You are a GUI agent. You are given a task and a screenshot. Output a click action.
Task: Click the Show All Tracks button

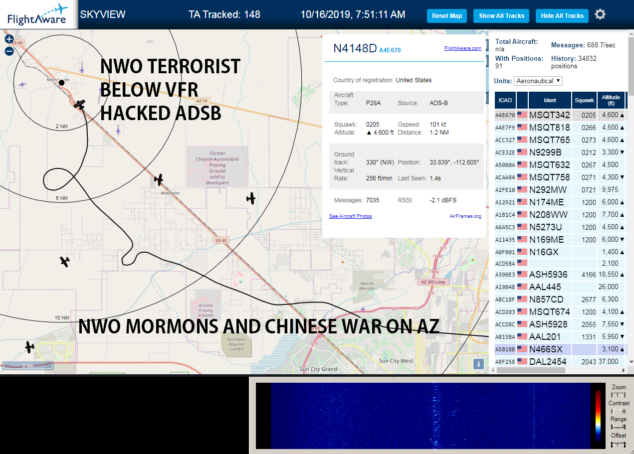tap(501, 16)
